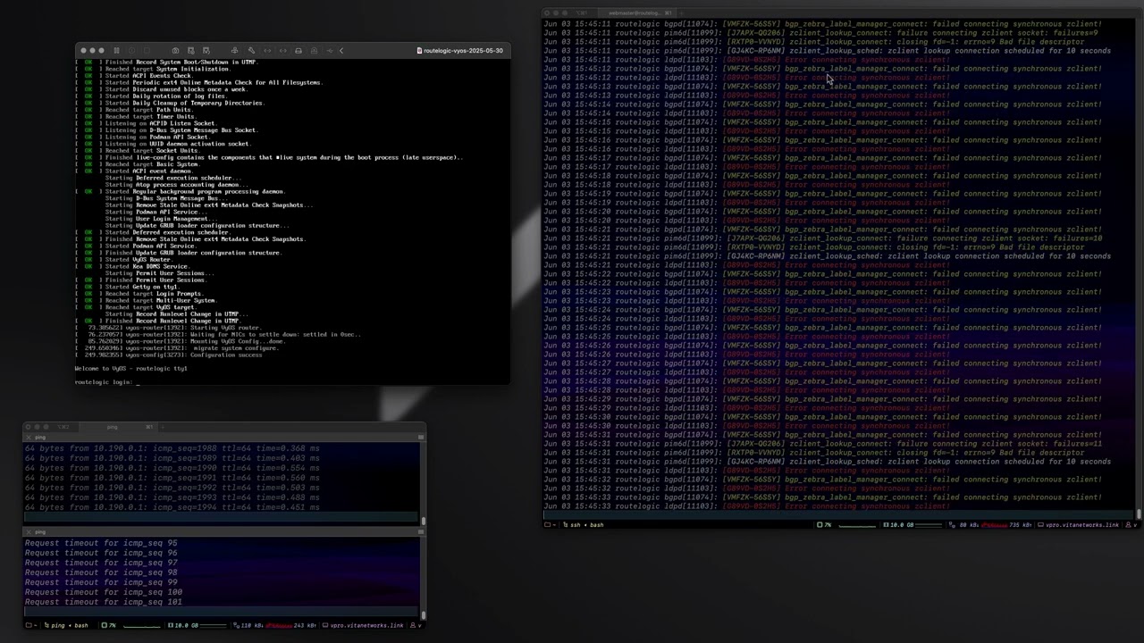The image size is (1144, 643).
Task: Select 'Configuration success' line in VM console
Action: tap(169, 355)
